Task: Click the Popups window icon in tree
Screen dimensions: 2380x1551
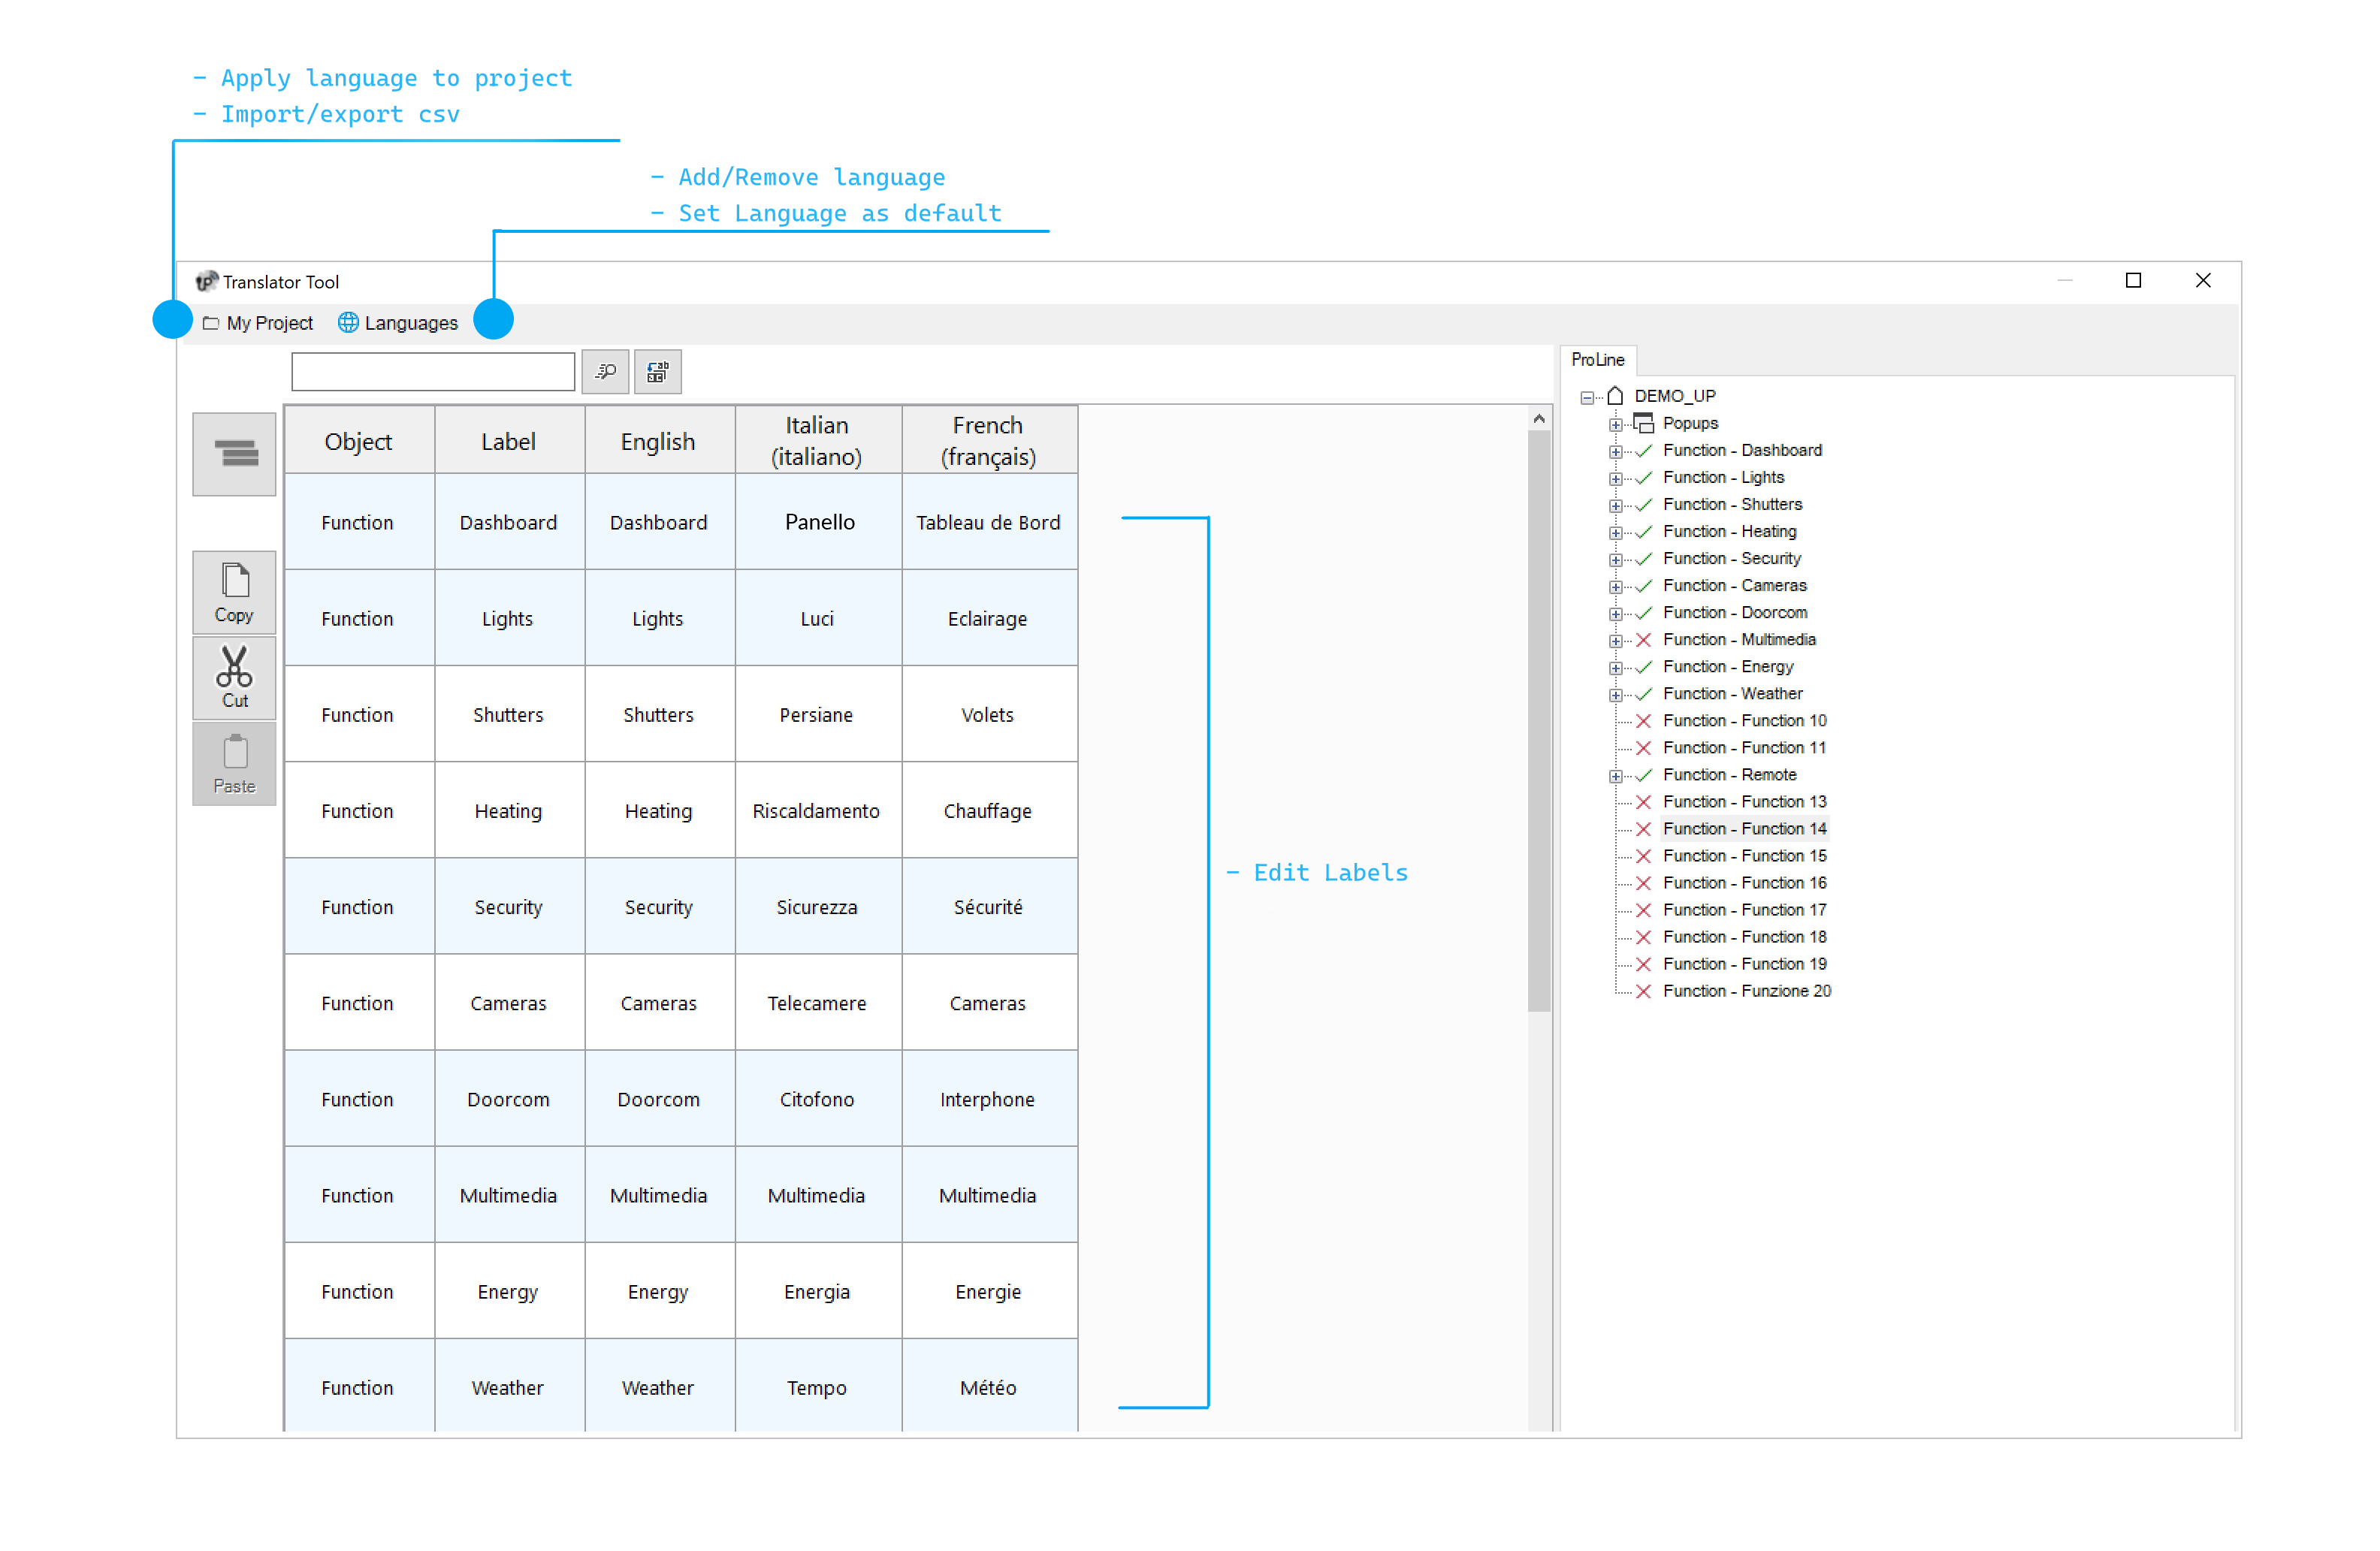Action: tap(1643, 423)
